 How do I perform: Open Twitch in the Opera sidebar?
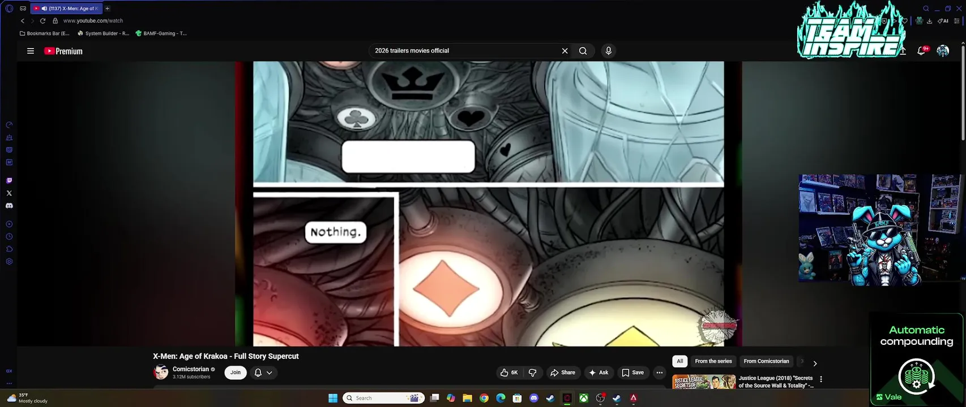coord(9,181)
